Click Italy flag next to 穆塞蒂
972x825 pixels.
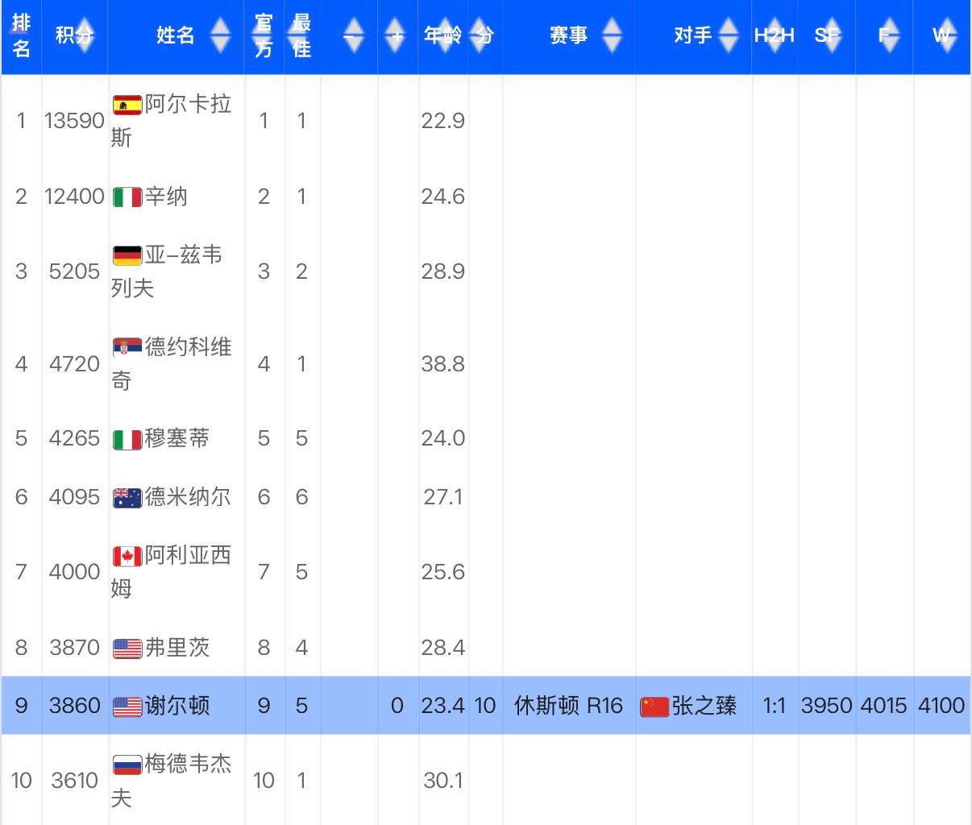127,439
